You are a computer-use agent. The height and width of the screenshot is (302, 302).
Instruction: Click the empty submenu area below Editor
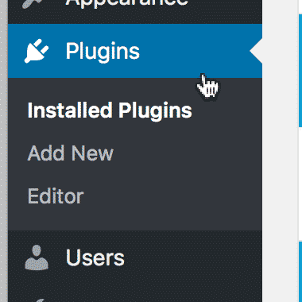pyautogui.click(x=135, y=219)
